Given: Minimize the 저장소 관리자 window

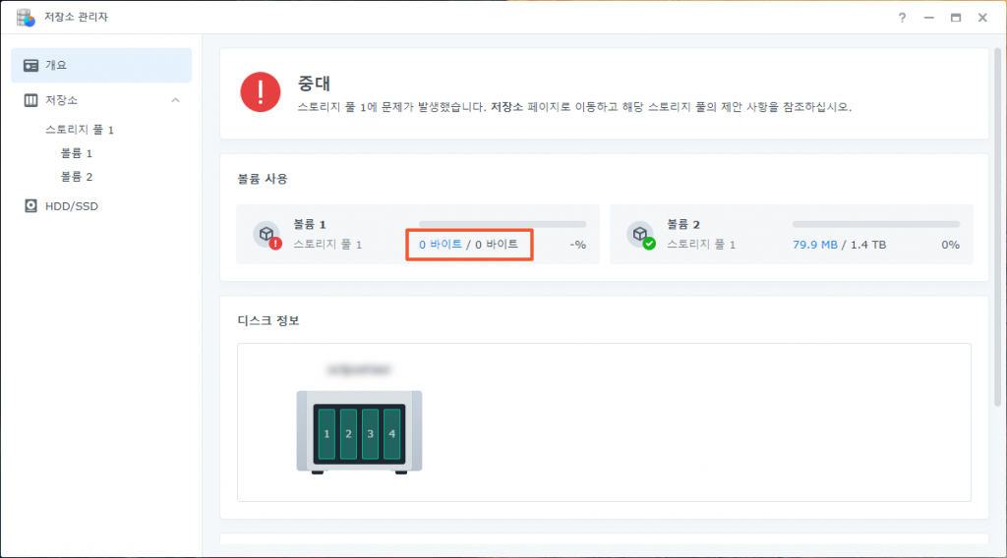Looking at the screenshot, I should tap(928, 18).
